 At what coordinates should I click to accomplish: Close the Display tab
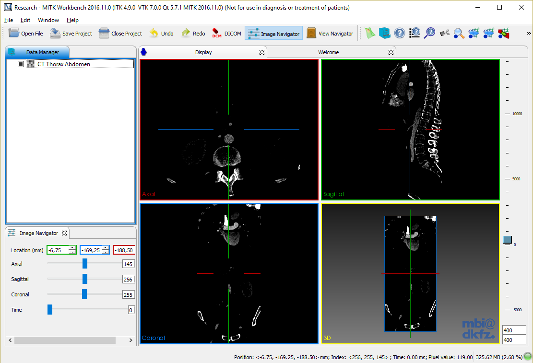(x=262, y=52)
